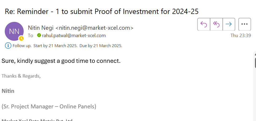
Task: Click the Sr. Project Manager title line
Action: tap(49, 107)
